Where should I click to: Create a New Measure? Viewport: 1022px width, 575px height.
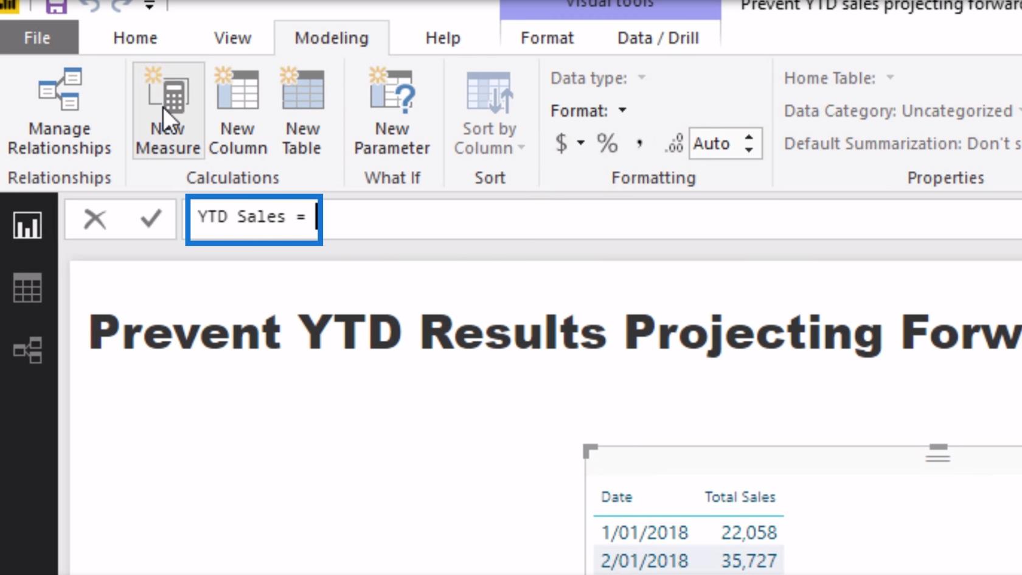pyautogui.click(x=169, y=111)
